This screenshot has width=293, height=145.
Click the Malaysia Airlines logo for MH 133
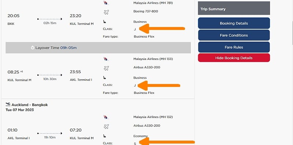tap(106, 59)
